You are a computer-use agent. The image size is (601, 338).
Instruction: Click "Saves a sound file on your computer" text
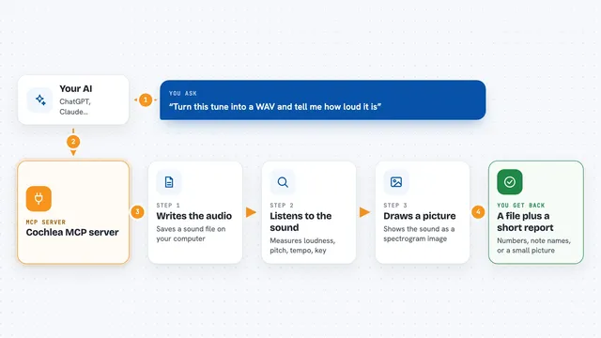(x=191, y=234)
